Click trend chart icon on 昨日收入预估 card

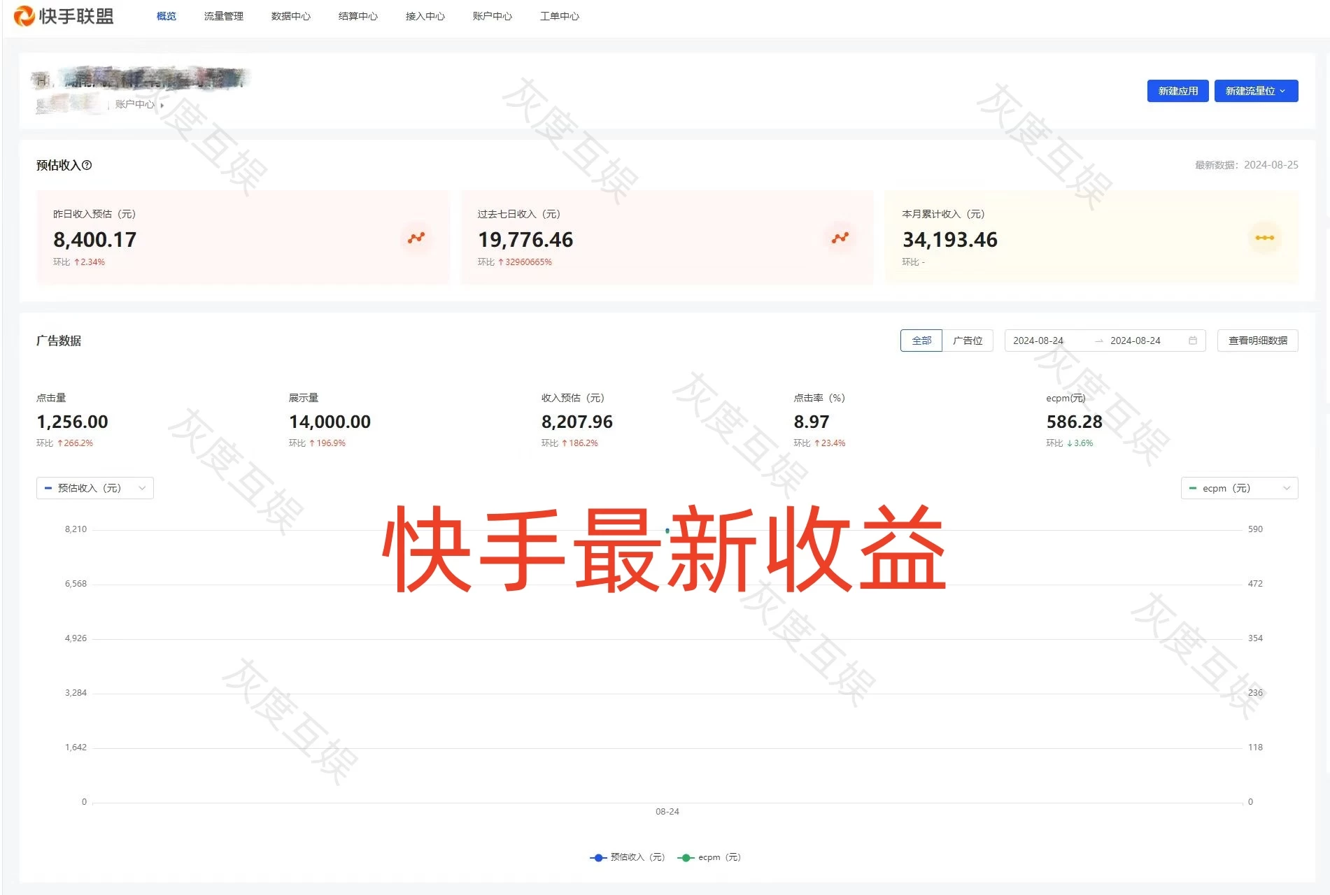click(x=416, y=238)
